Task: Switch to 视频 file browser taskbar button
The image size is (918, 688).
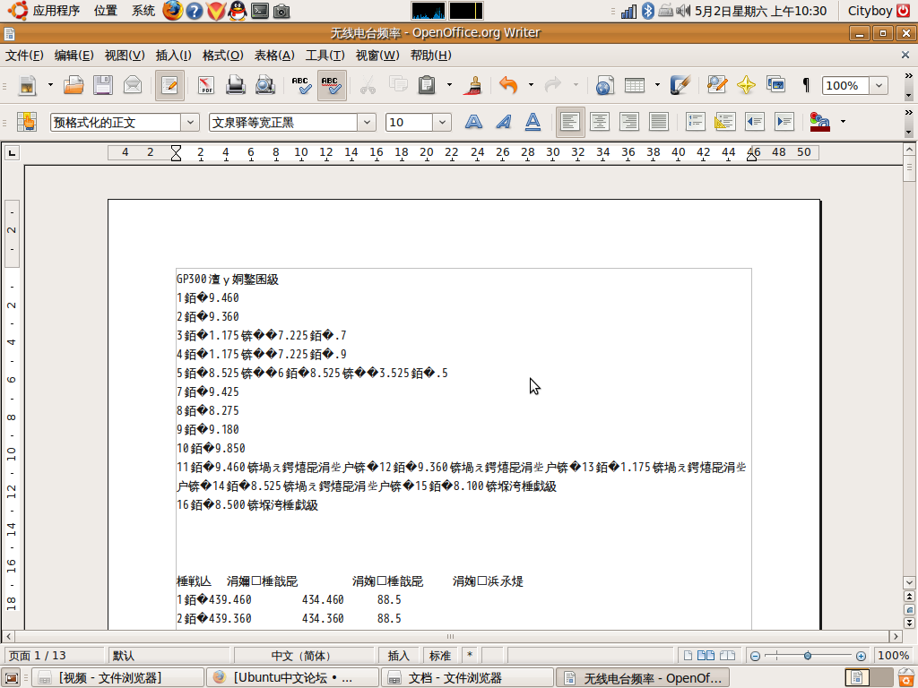Action: point(117,677)
